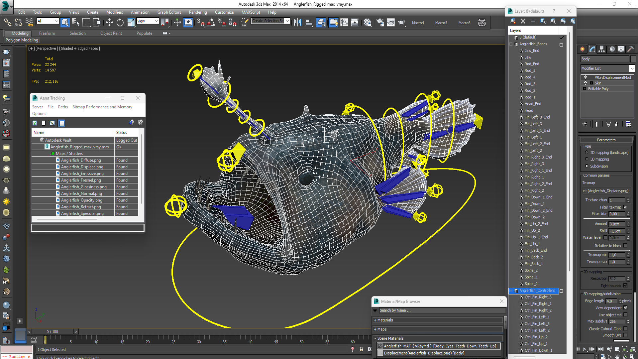The width and height of the screenshot is (638, 359).
Task: Click Asset Tracking vertical scrollbar
Action: point(142,170)
